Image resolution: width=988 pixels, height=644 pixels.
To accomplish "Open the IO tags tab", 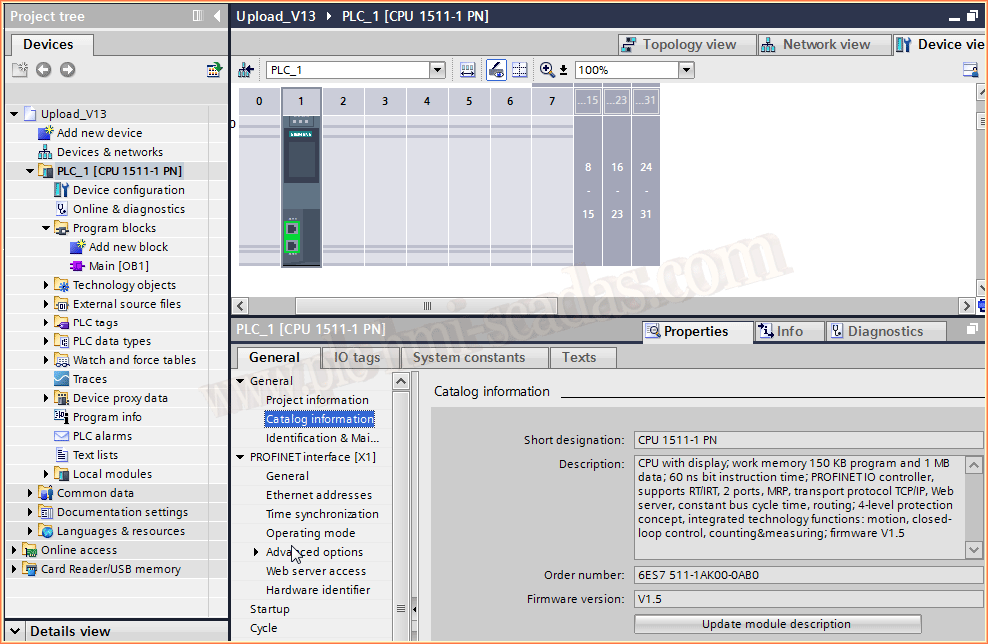I will click(x=357, y=357).
